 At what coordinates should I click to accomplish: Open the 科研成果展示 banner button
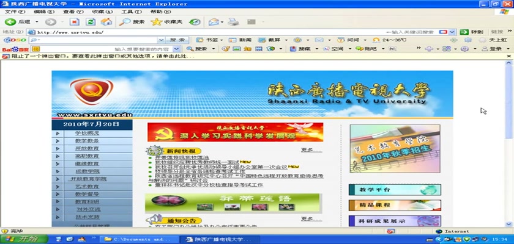coord(395,221)
